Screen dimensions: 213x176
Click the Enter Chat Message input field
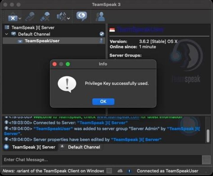[102, 160]
